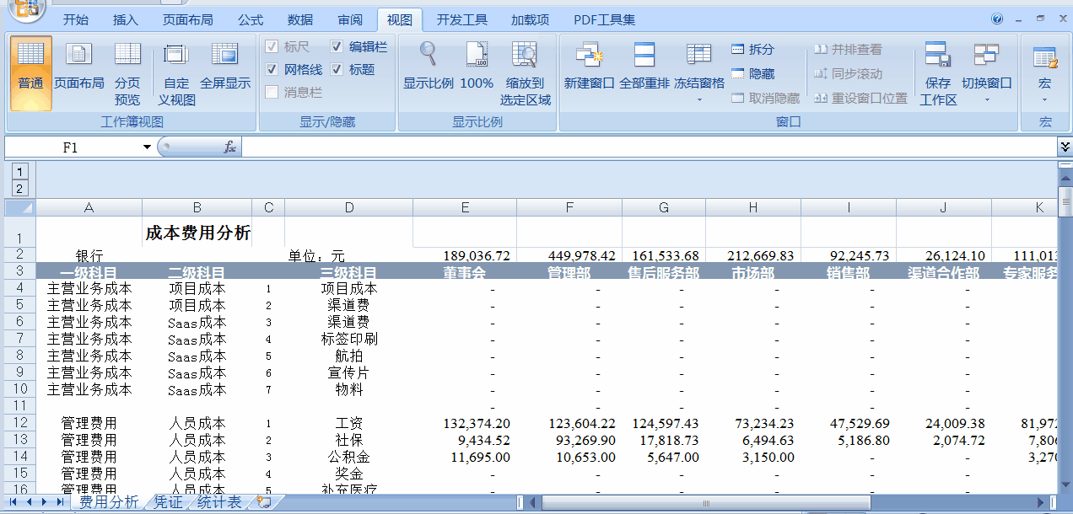The width and height of the screenshot is (1073, 514).
Task: Click the formula bar input area
Action: (x=648, y=147)
